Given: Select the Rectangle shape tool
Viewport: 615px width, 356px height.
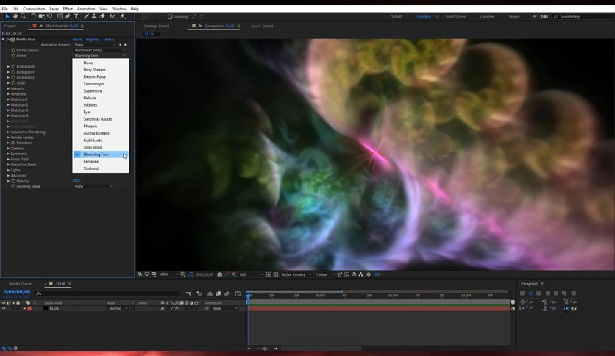Looking at the screenshot, I should click(x=60, y=16).
